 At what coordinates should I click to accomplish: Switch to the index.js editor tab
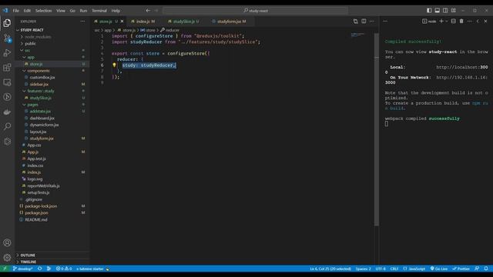coord(143,22)
